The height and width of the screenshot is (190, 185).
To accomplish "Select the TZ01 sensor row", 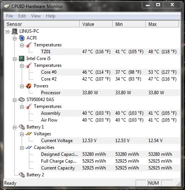I will 110,52.
